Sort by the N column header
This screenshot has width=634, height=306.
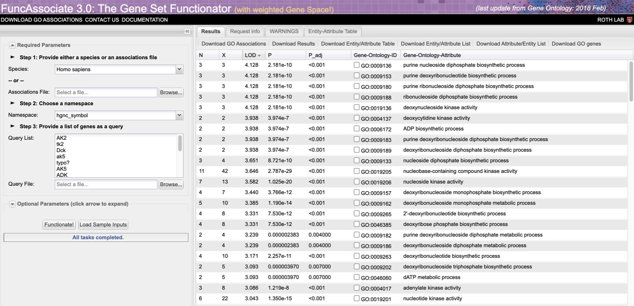point(208,55)
